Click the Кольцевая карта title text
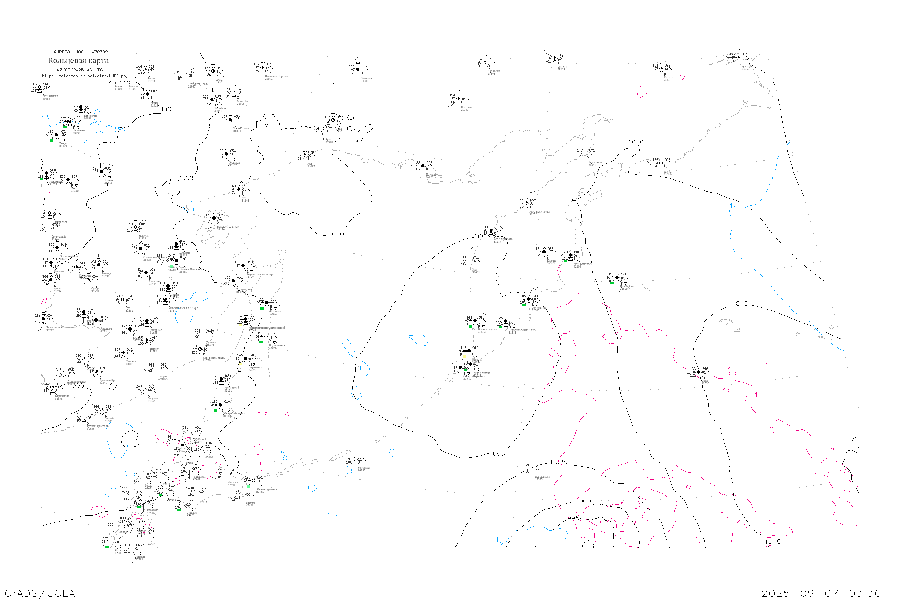The width and height of the screenshot is (900, 600). point(78,61)
